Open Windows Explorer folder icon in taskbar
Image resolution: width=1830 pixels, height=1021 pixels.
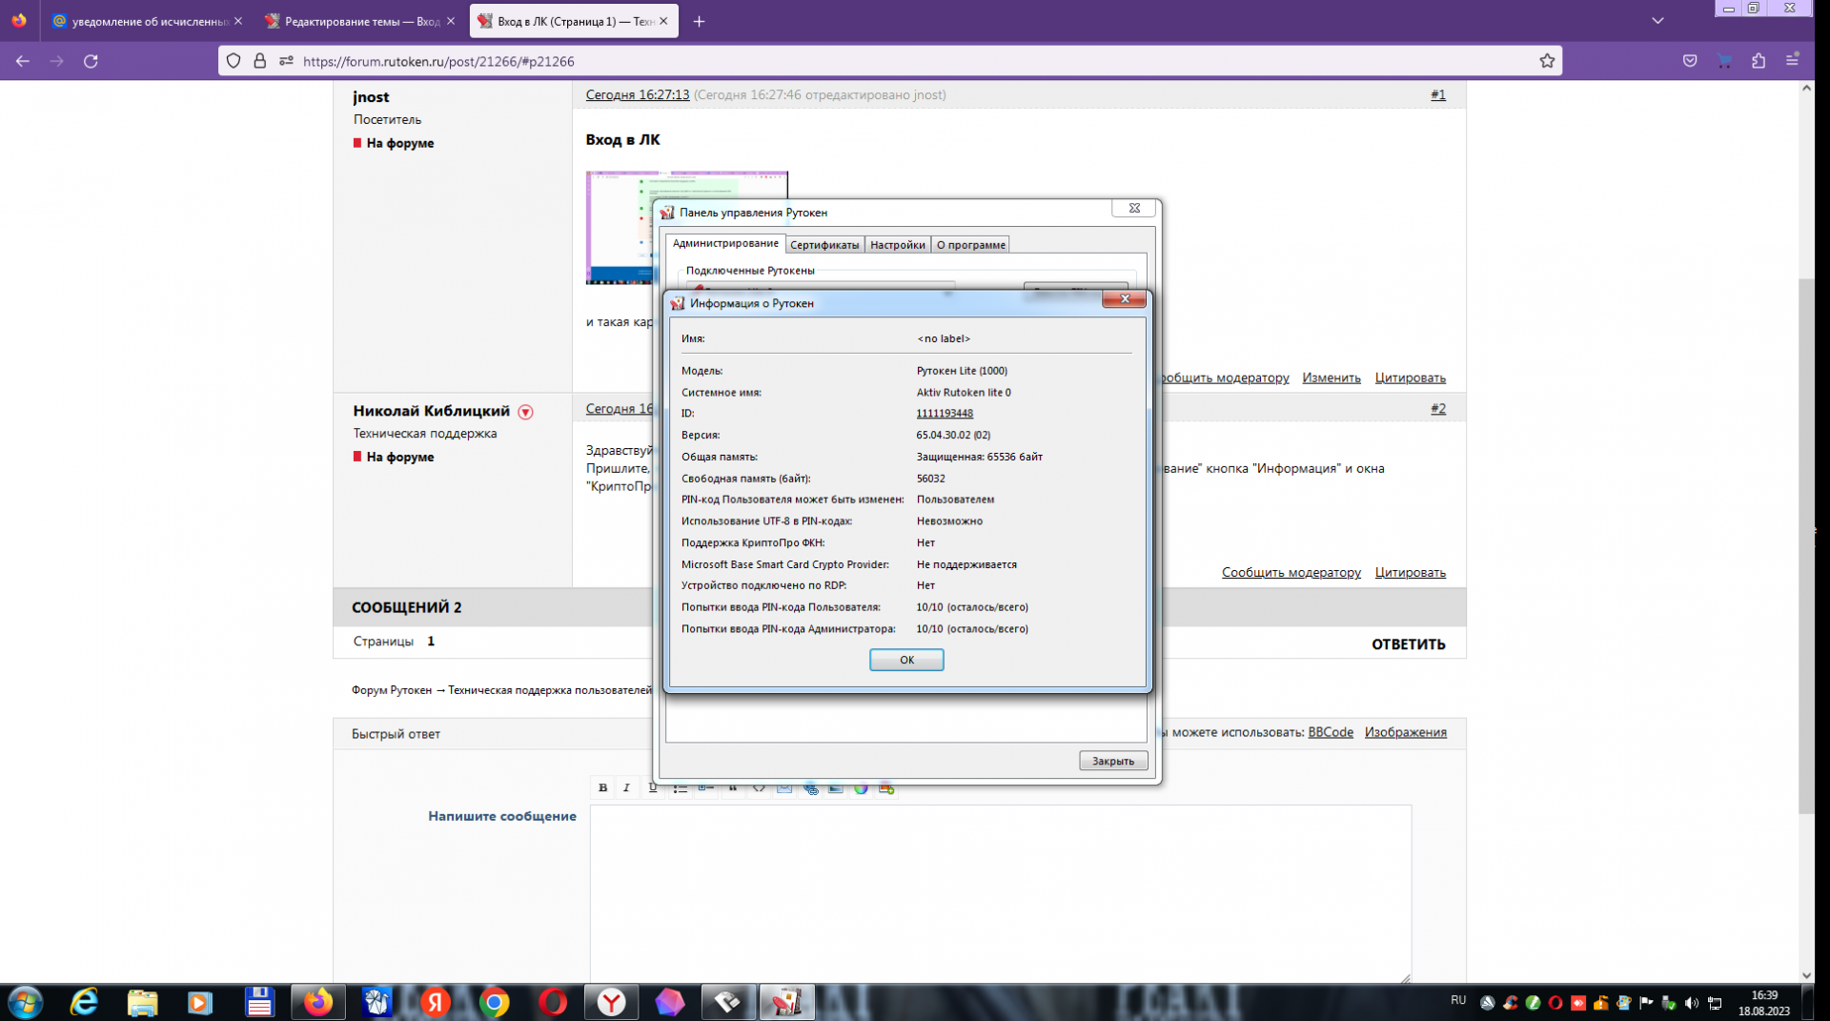click(x=142, y=1002)
